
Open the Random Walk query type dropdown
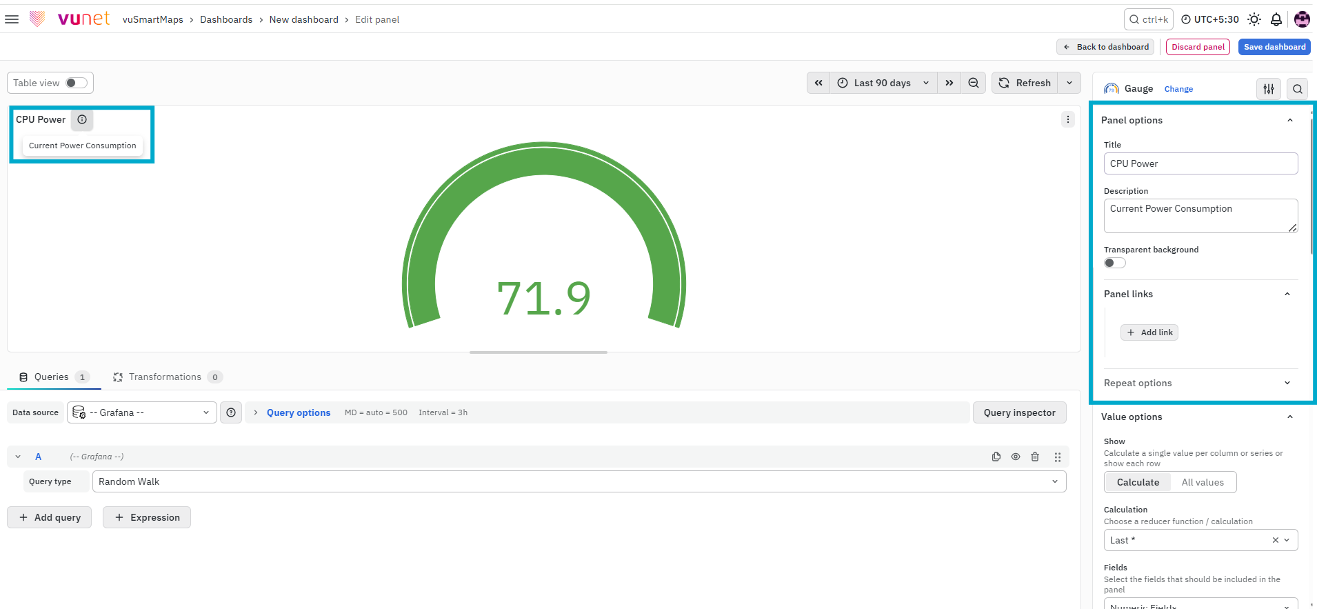(x=579, y=481)
